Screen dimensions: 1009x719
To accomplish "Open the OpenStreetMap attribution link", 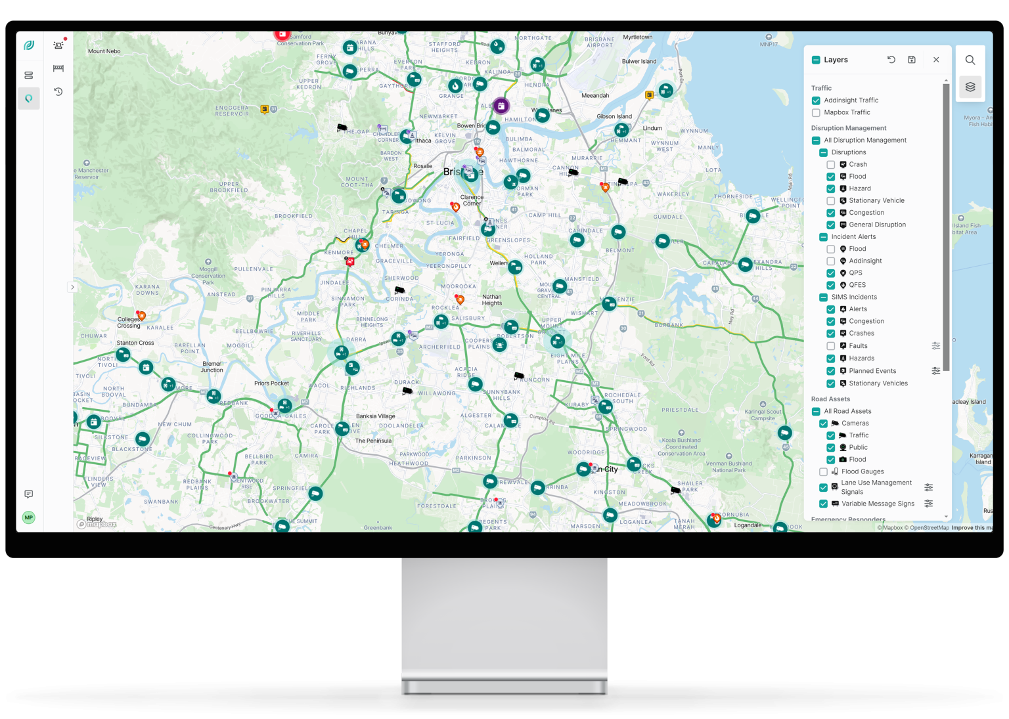I will pos(927,528).
